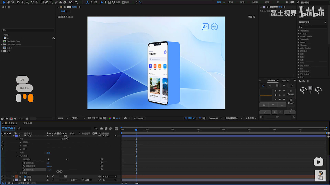This screenshot has width=330, height=185.
Task: Expand the material options (材质选项) group
Action: coord(17,173)
